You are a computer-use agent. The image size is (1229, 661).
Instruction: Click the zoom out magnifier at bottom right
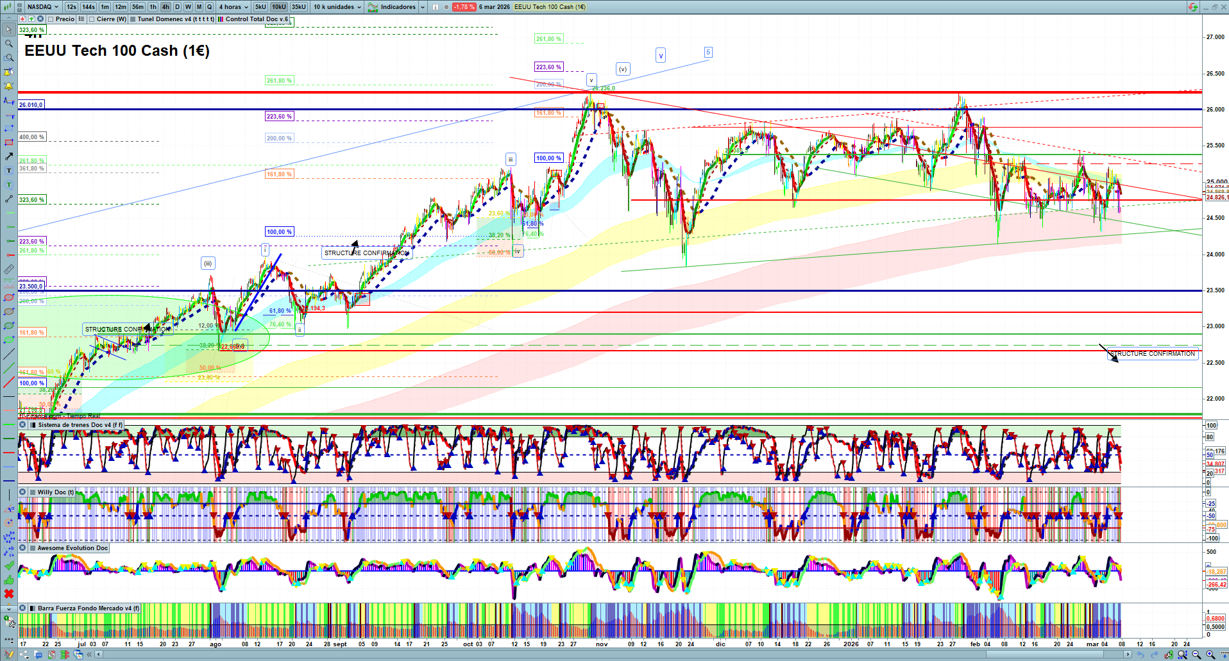(1196, 655)
